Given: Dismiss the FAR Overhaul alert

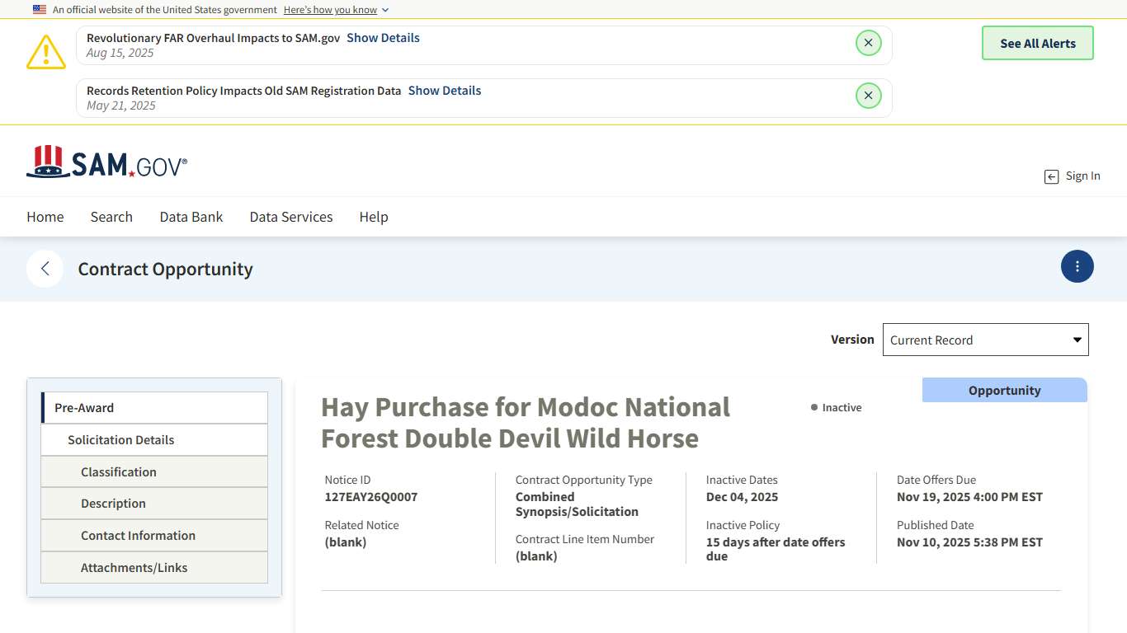Looking at the screenshot, I should tap(868, 43).
